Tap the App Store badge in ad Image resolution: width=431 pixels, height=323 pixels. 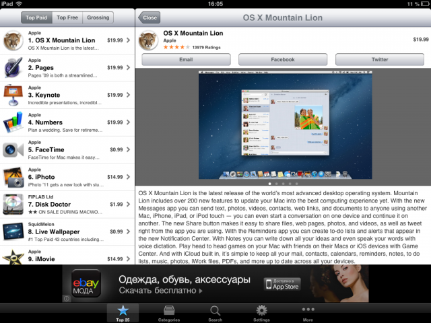(282, 284)
